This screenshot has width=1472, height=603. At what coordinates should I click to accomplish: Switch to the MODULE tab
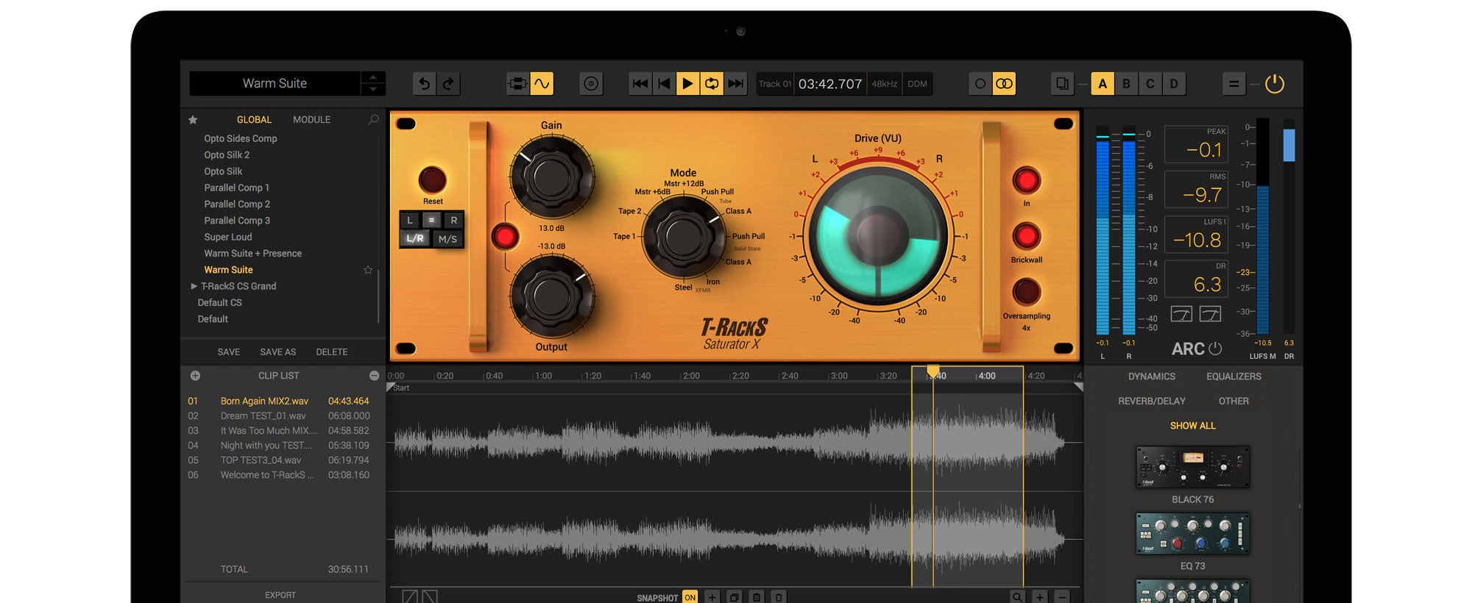pyautogui.click(x=311, y=119)
